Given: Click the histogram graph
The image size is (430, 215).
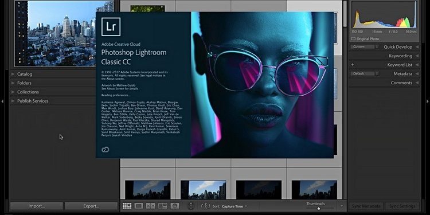Looking at the screenshot, I should coord(385,15).
